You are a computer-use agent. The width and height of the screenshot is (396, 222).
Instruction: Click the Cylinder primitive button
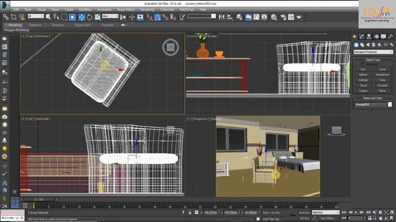363,80
